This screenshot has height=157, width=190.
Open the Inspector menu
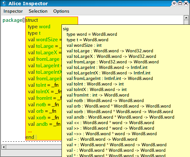pyautogui.click(x=13, y=11)
